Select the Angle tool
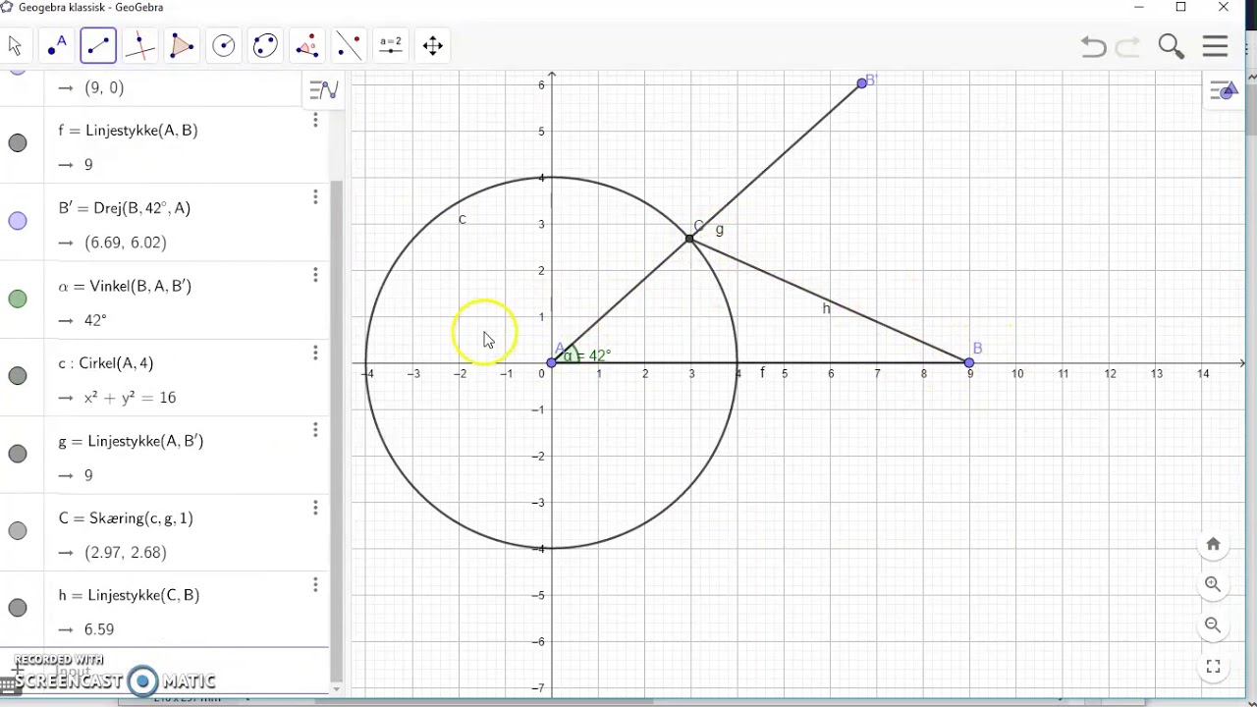The height and width of the screenshot is (707, 1257). coord(307,45)
